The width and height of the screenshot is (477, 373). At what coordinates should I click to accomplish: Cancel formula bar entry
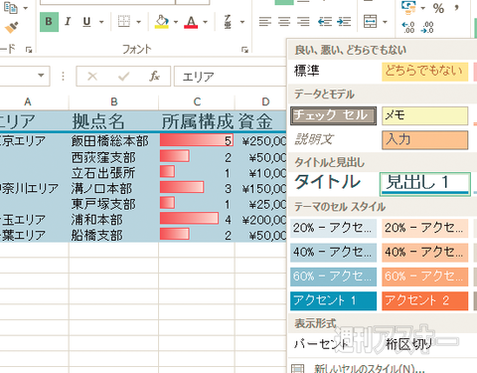pyautogui.click(x=92, y=77)
